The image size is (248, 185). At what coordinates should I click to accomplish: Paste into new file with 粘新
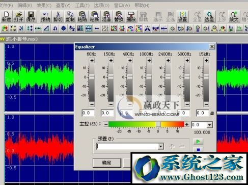[94, 16]
